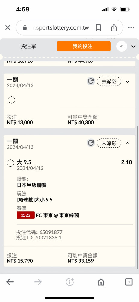Viewport: 139px width, 302px height.
Task: Refresh the NT$ 13,000 bet status
Action: pos(91,82)
